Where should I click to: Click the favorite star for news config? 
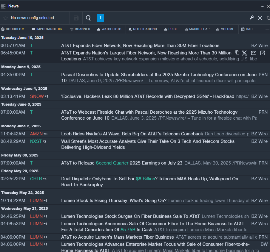(5, 18)
